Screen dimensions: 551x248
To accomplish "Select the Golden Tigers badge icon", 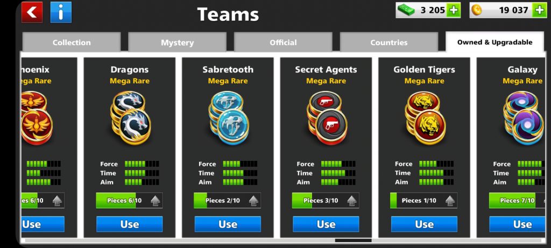I will pyautogui.click(x=425, y=118).
